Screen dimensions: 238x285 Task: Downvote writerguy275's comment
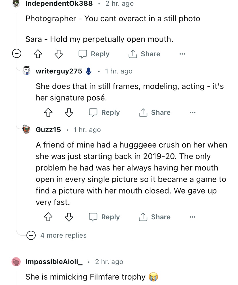[x=69, y=113]
